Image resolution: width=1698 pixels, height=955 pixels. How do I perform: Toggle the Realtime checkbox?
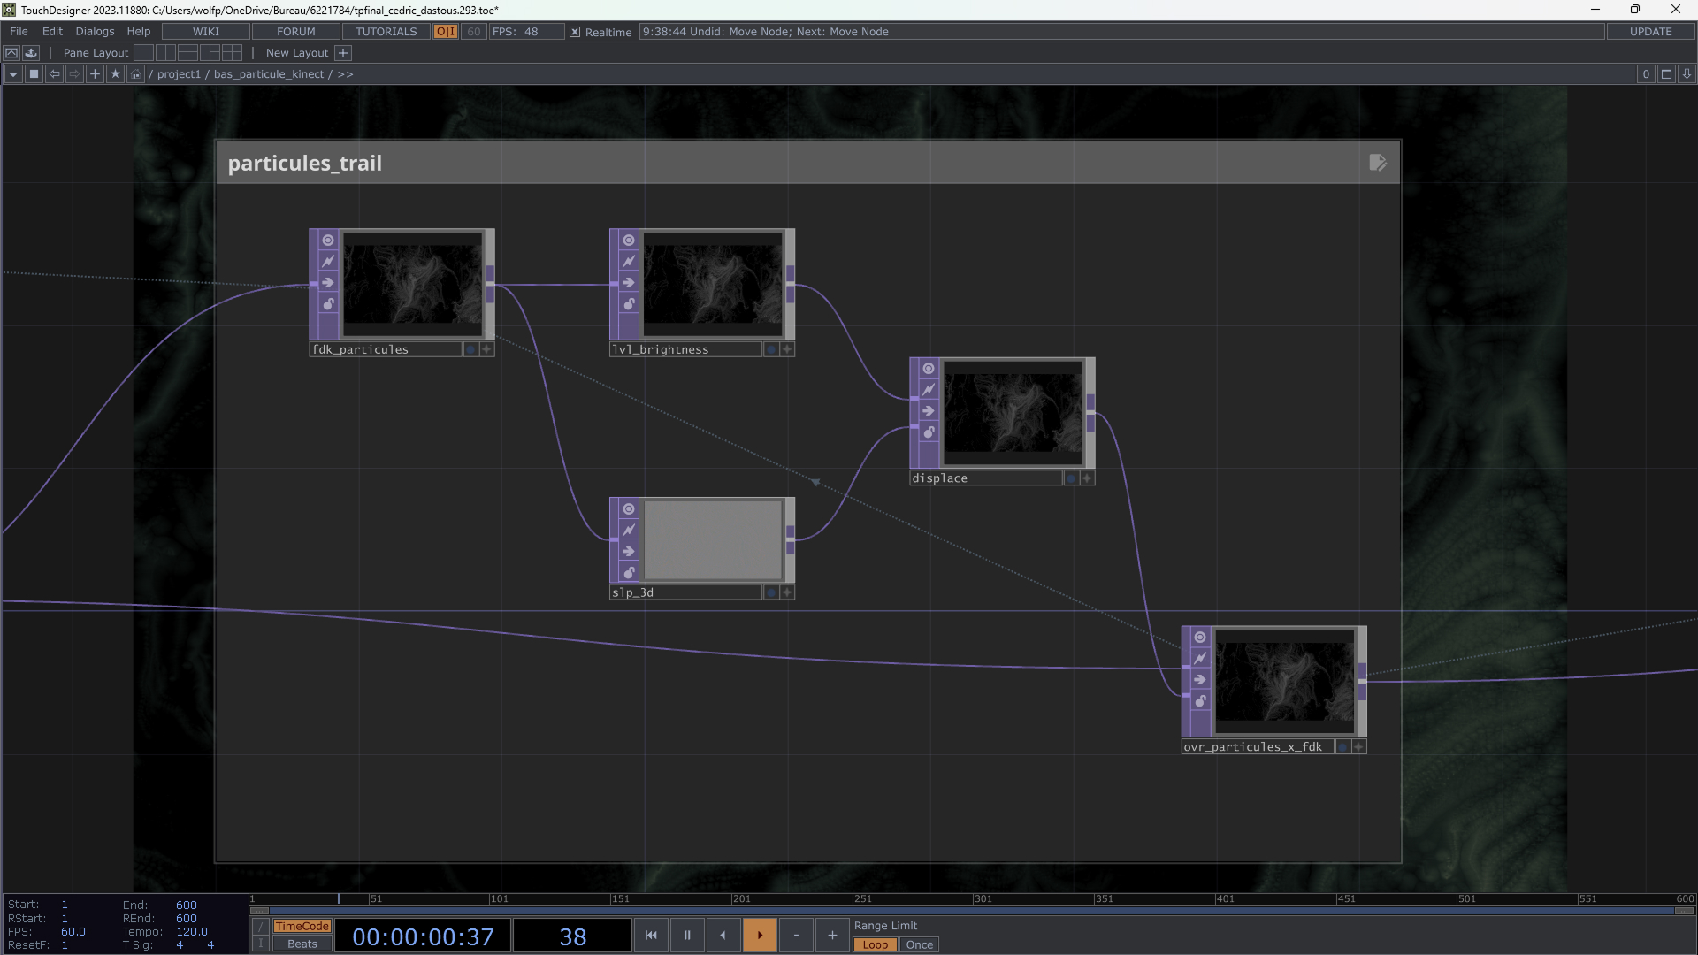[575, 32]
